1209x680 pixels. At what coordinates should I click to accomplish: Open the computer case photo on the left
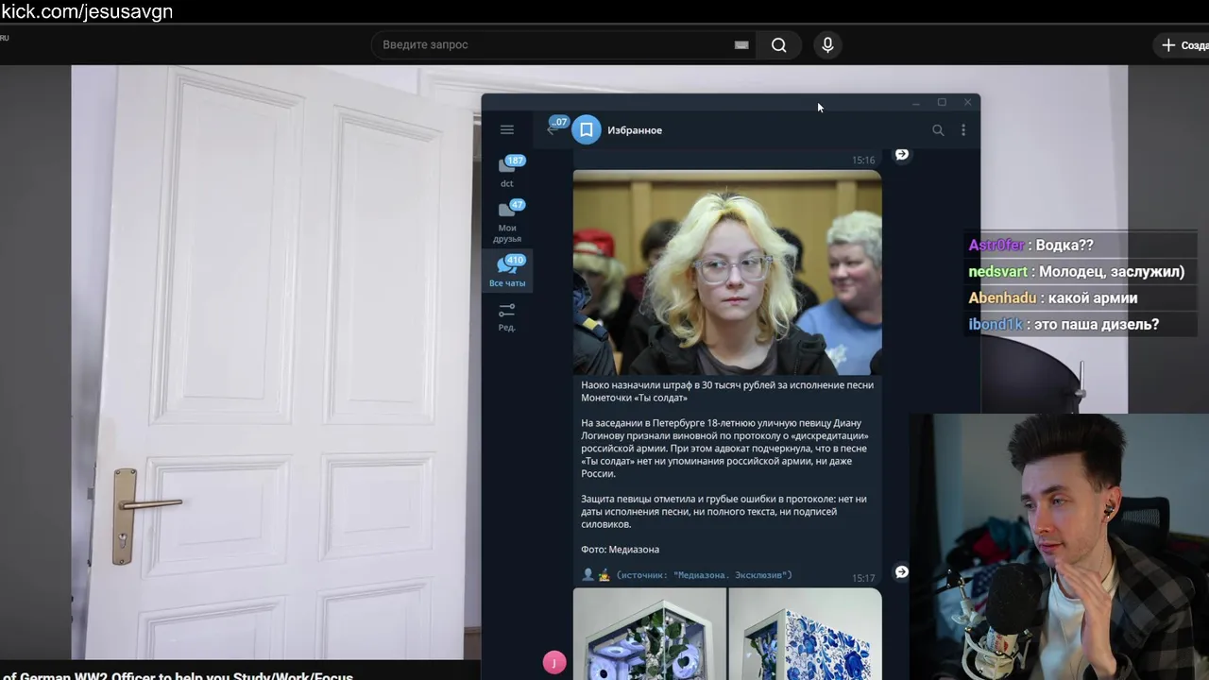(650, 634)
